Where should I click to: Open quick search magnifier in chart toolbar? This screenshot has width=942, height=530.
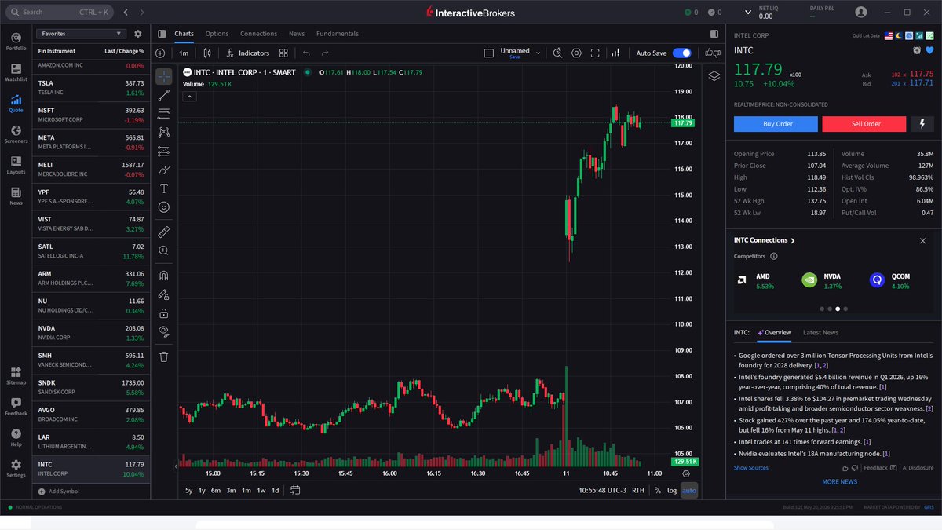coord(557,53)
